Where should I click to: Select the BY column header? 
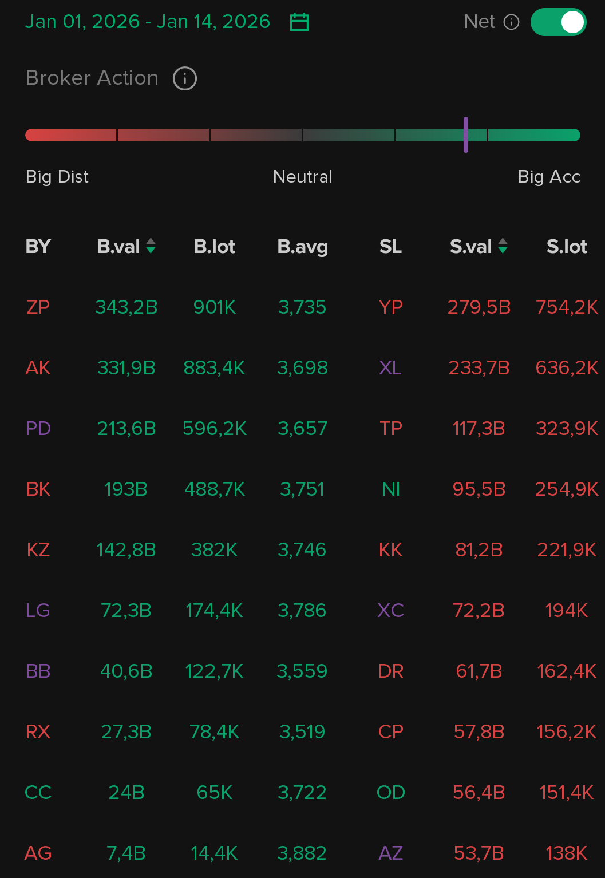click(x=38, y=247)
